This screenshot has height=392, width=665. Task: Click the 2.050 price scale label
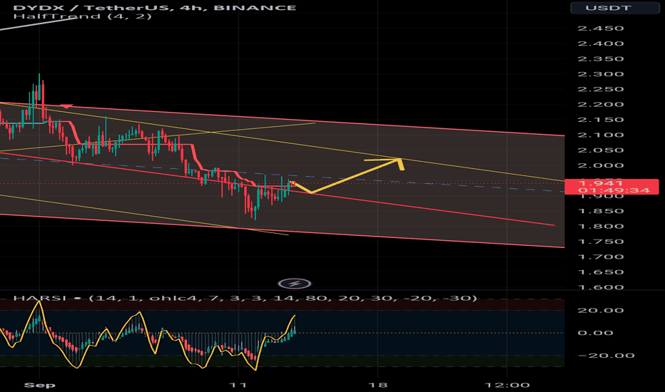[601, 150]
